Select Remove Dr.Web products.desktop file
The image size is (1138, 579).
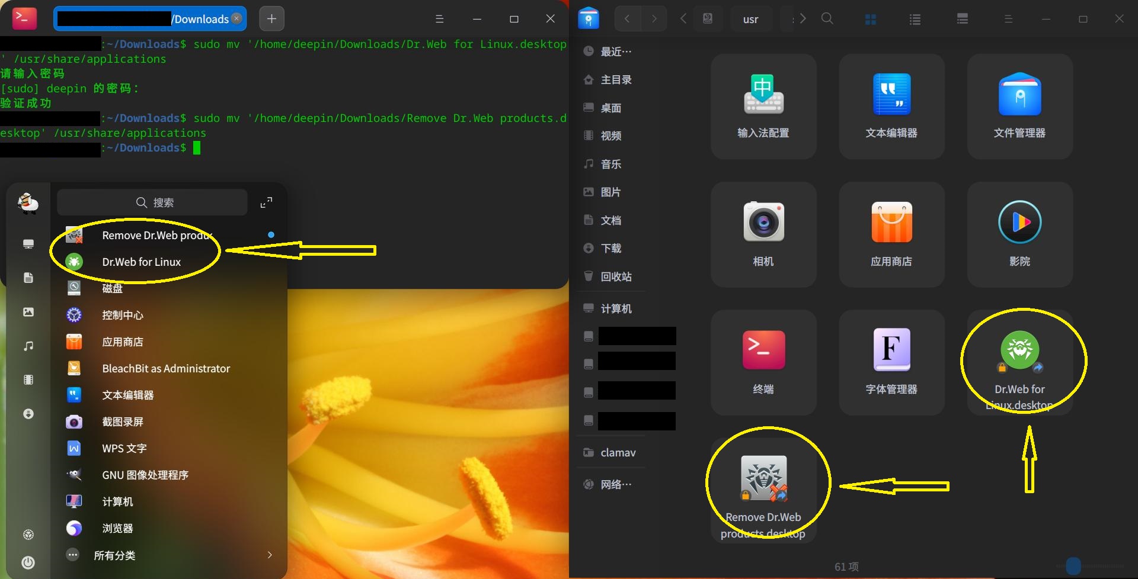763,490
